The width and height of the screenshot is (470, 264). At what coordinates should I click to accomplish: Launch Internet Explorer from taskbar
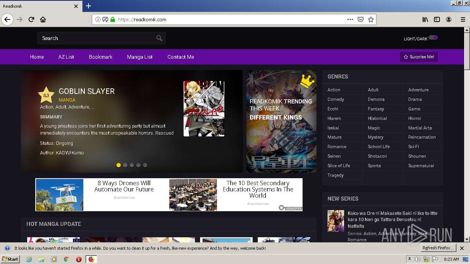click(29, 259)
